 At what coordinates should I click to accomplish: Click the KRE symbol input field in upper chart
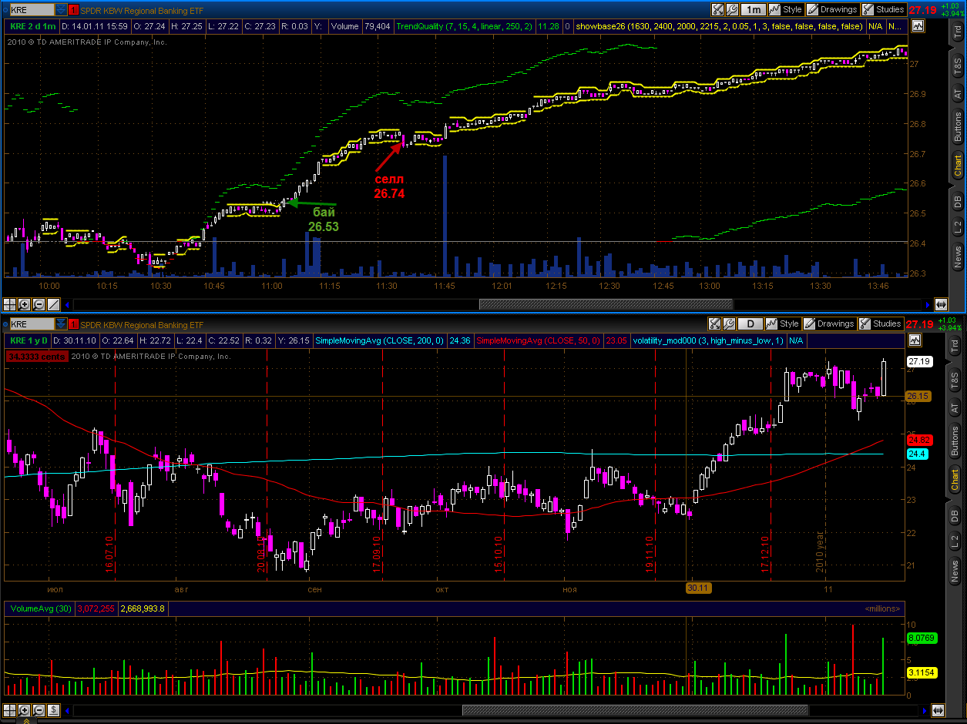(x=31, y=10)
